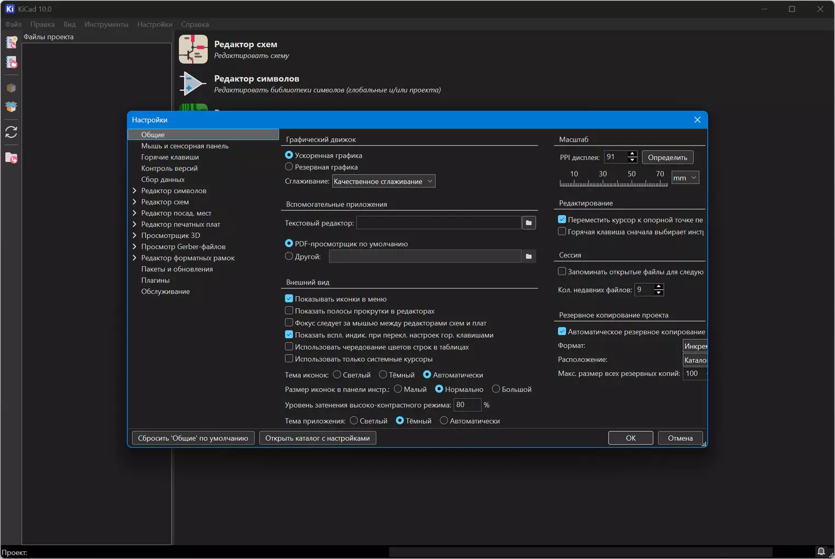Expand the Просмотрщик 3D tree node
The height and width of the screenshot is (559, 835).
(x=134, y=236)
